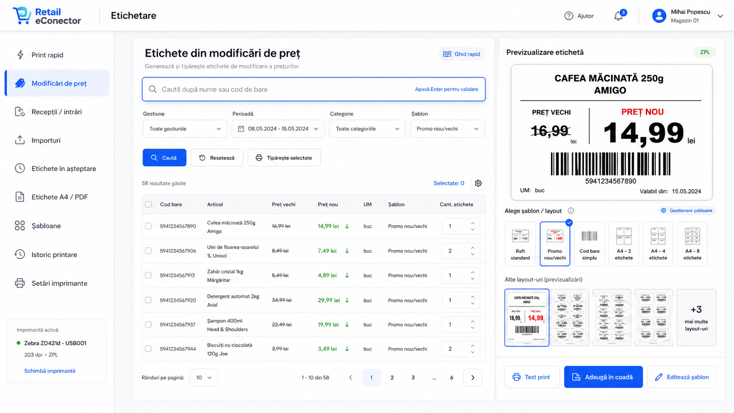
Task: Check the Ulei de floarea-soarelui row
Action: tap(148, 251)
